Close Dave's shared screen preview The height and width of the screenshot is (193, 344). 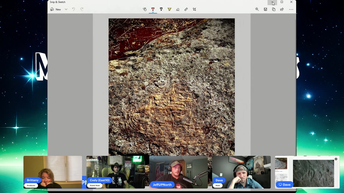(x=336, y=159)
